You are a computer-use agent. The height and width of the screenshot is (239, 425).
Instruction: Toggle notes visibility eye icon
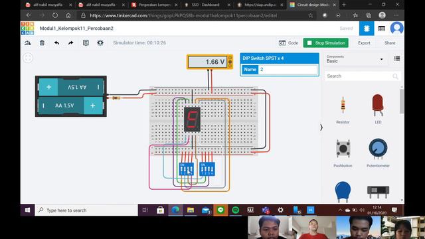point(100,42)
